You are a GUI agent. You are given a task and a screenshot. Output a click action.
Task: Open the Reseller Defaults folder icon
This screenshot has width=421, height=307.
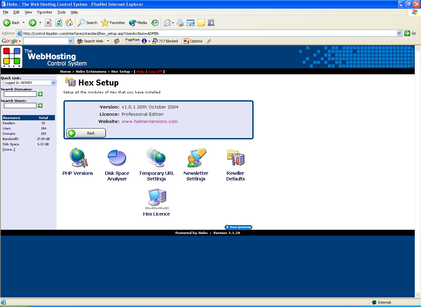pos(235,158)
